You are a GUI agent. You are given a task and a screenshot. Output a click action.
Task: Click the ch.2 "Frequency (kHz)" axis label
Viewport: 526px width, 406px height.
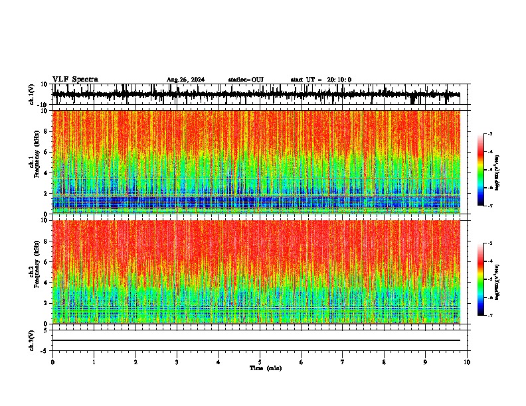click(37, 264)
